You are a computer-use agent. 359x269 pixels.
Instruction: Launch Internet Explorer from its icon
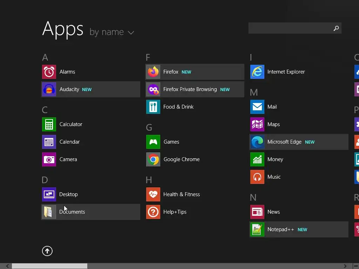[x=257, y=72]
